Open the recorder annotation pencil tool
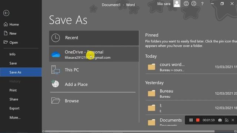237x133 pixels. (x=227, y=120)
